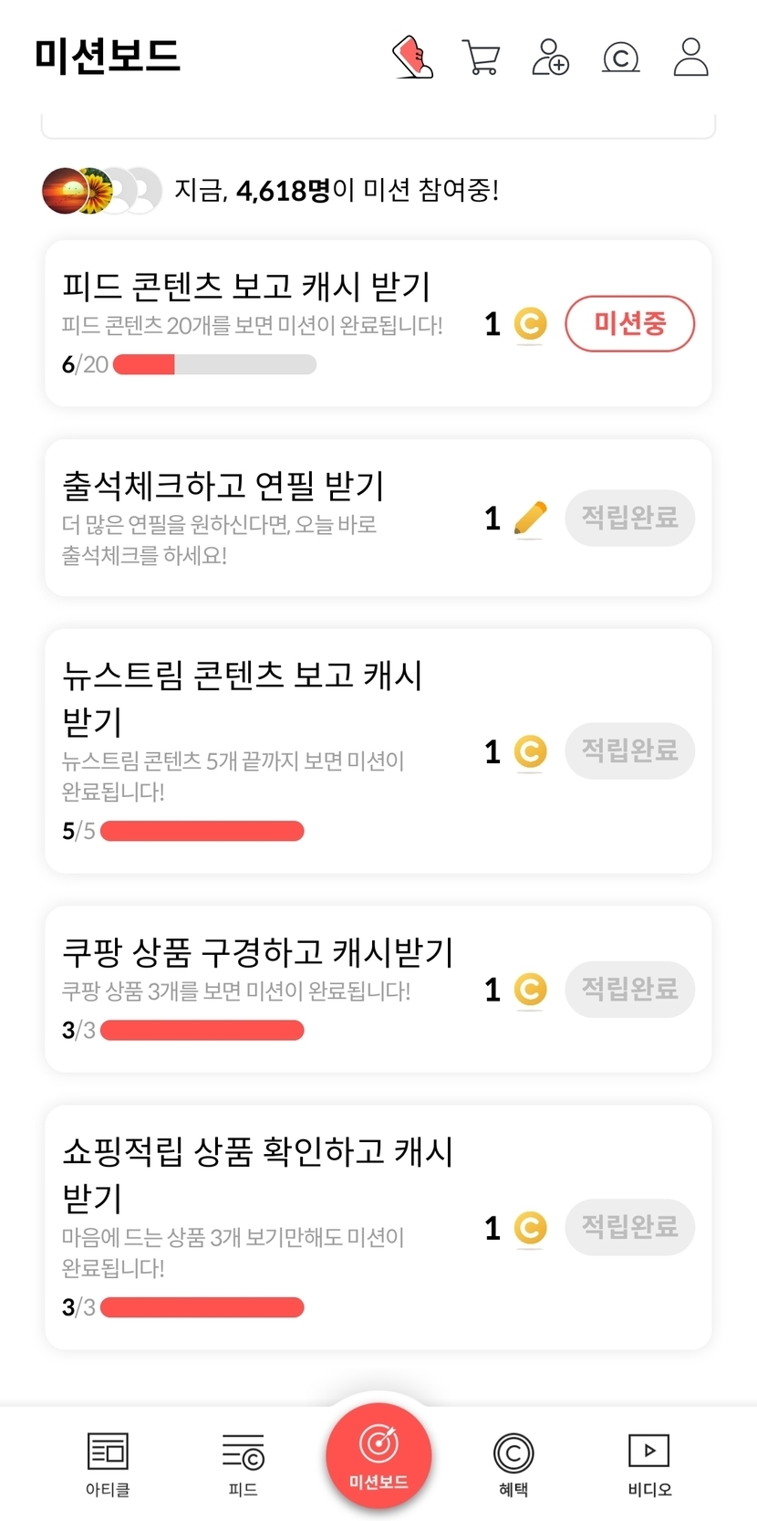Tap 적립완료 button for attendance check mission
The height and width of the screenshot is (1521, 757).
tap(629, 519)
